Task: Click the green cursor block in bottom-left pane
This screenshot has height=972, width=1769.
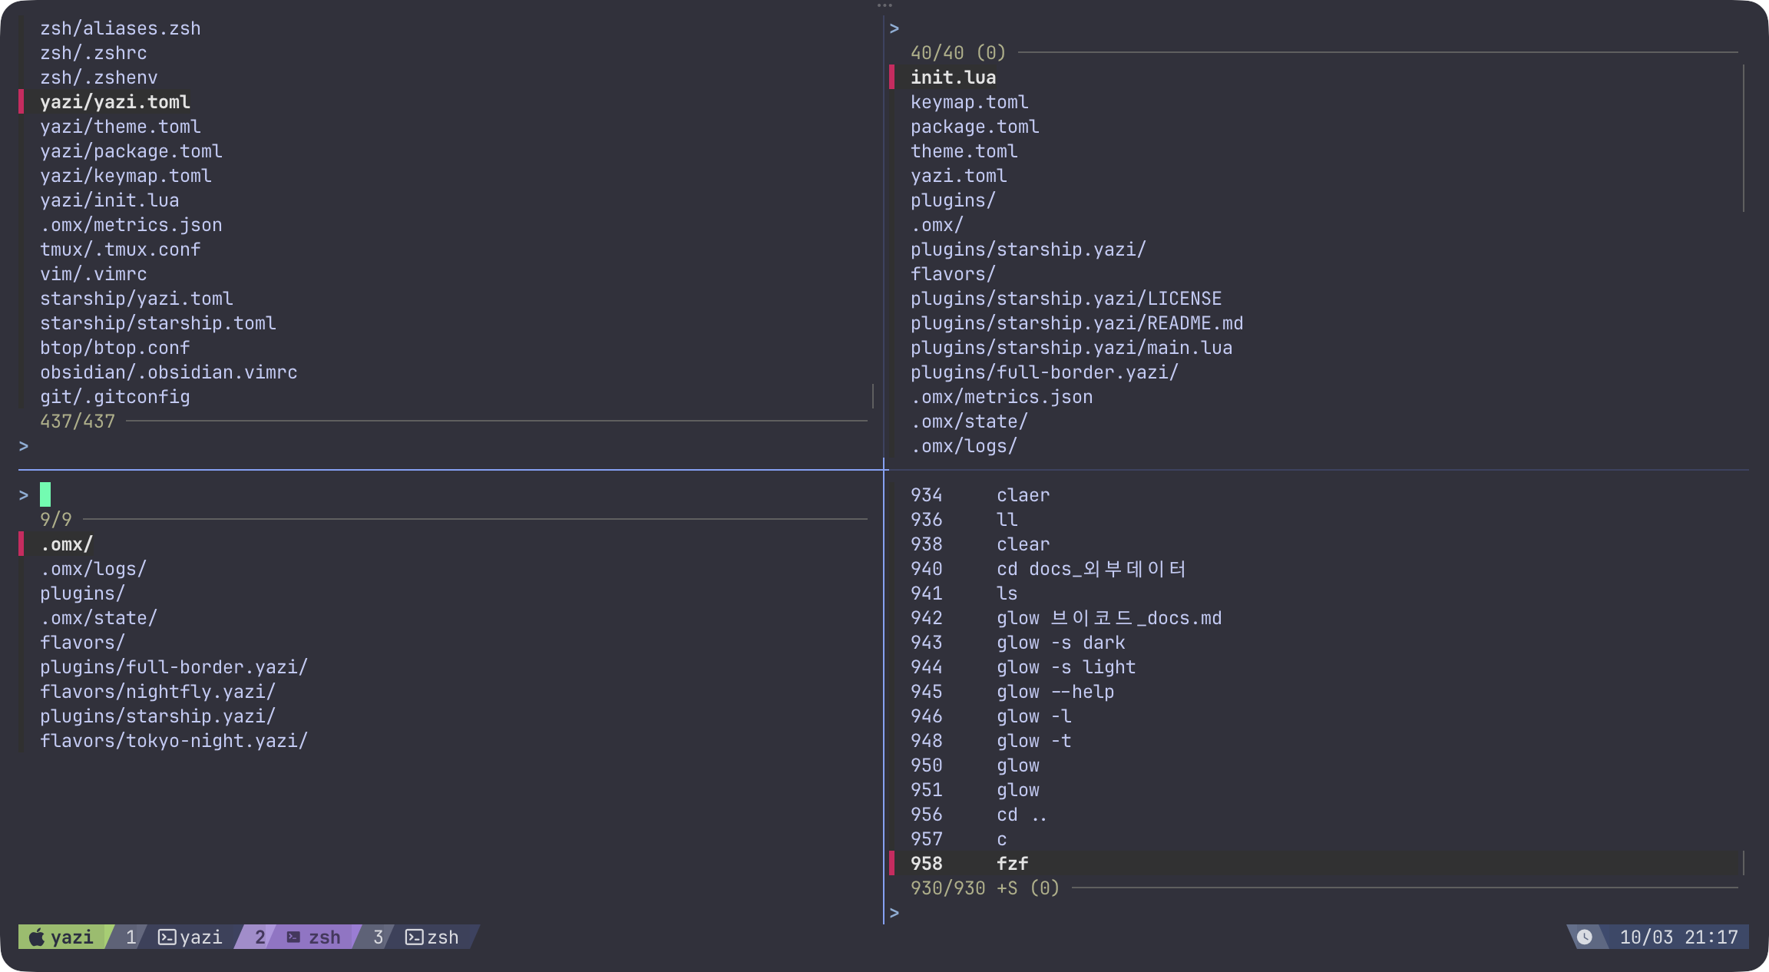Action: click(45, 494)
